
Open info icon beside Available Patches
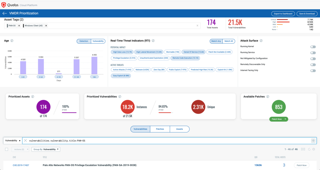pos(268,97)
